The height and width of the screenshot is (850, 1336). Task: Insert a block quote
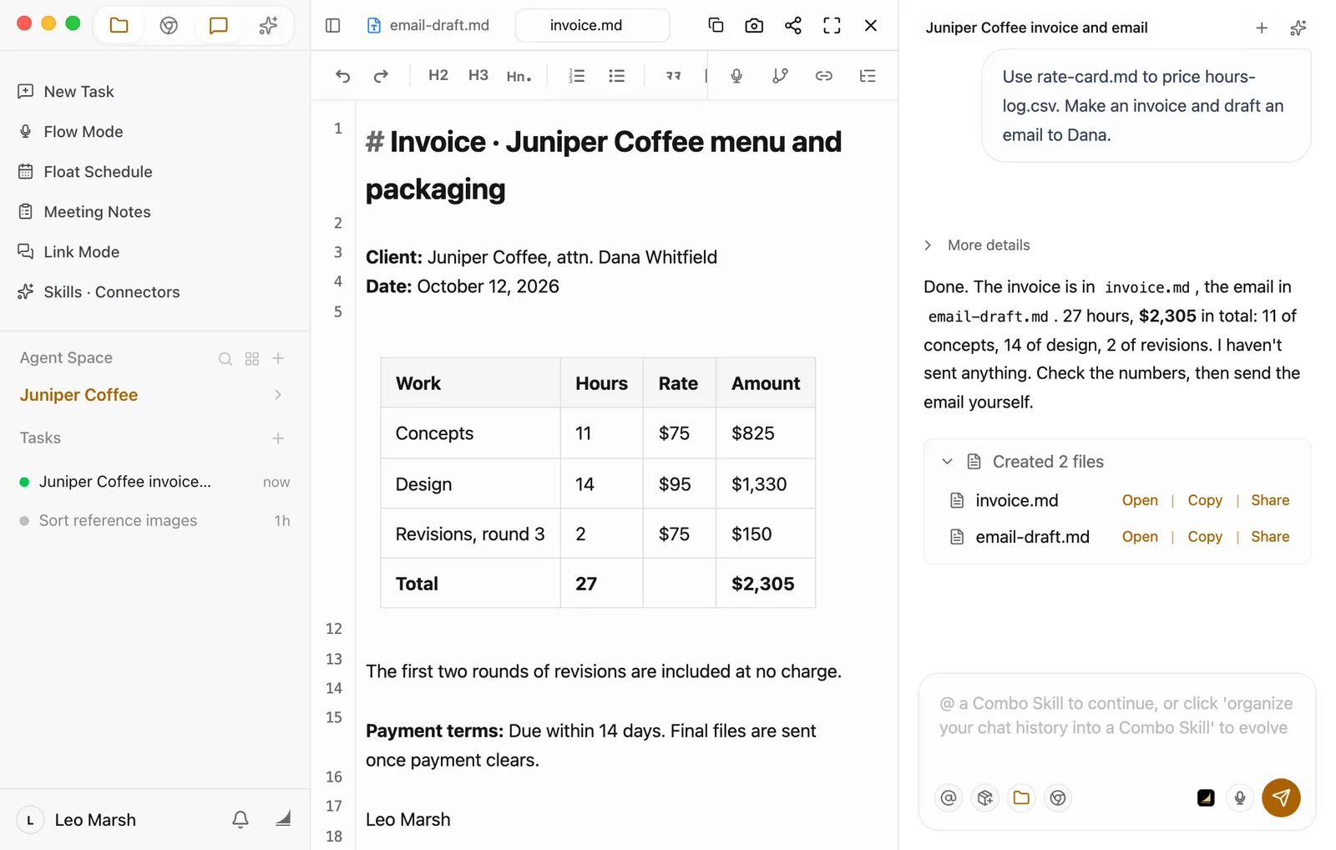click(673, 76)
